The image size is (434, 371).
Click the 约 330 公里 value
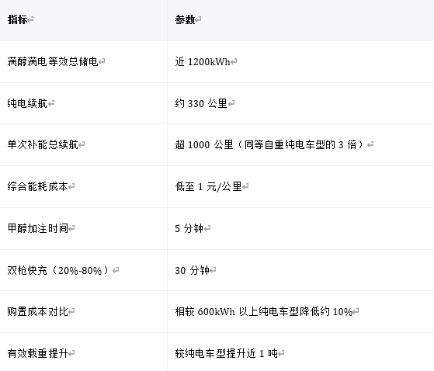(x=201, y=103)
